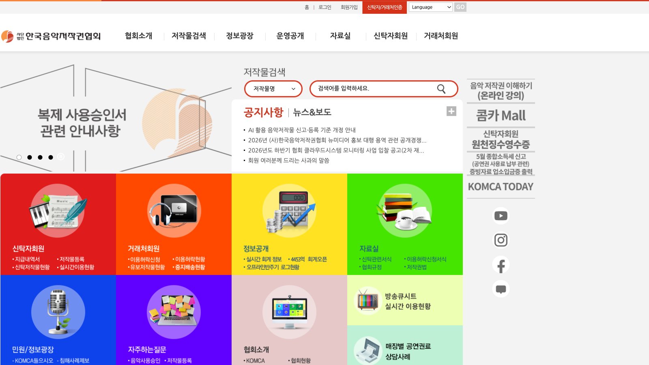Select the first banner slide dot

[x=19, y=157]
